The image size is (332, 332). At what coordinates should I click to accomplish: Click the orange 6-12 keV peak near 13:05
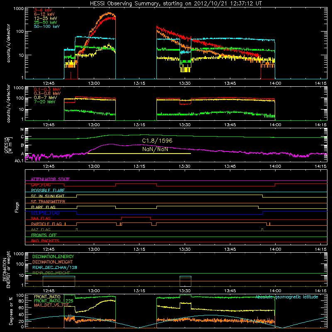tap(109, 13)
